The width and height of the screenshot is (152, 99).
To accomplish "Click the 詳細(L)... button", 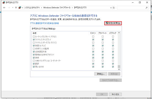I will [x=101, y=74].
